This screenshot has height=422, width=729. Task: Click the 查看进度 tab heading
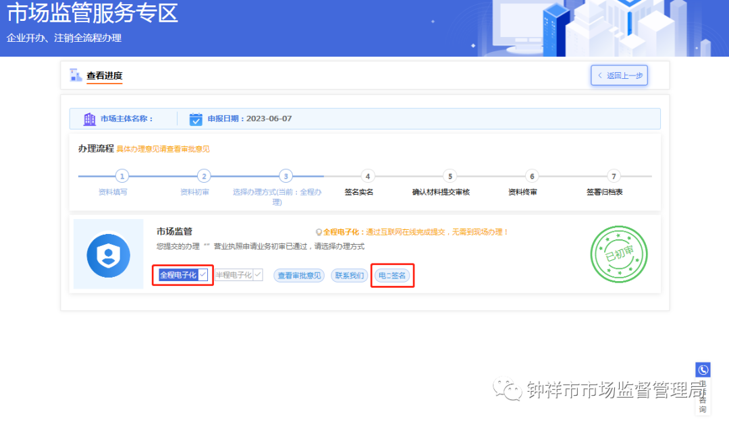(x=104, y=76)
